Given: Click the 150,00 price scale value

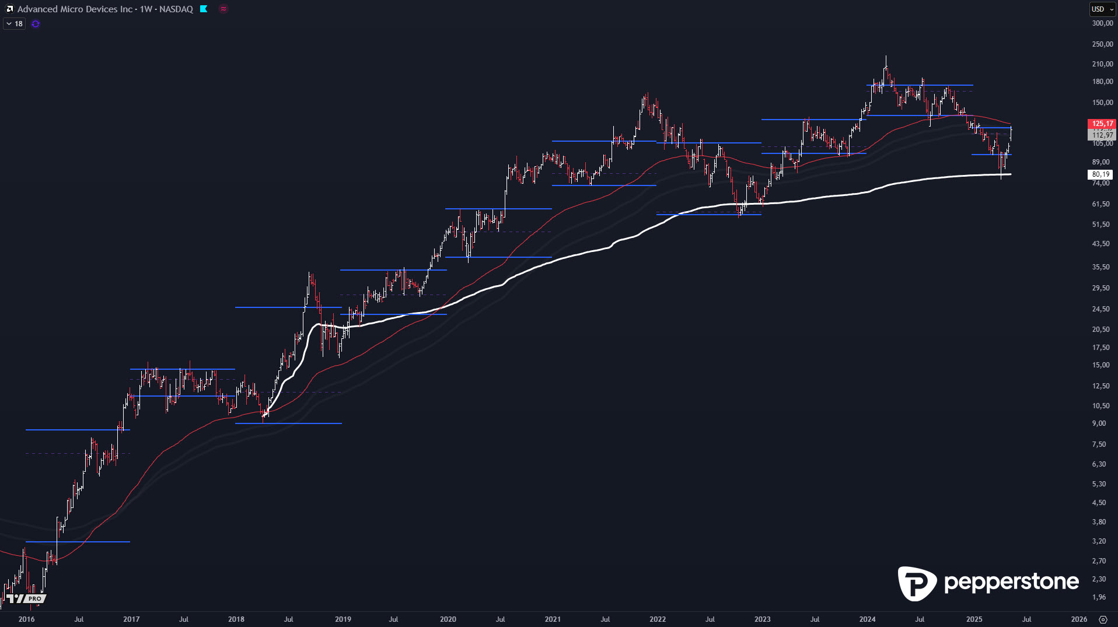Looking at the screenshot, I should [x=1102, y=103].
